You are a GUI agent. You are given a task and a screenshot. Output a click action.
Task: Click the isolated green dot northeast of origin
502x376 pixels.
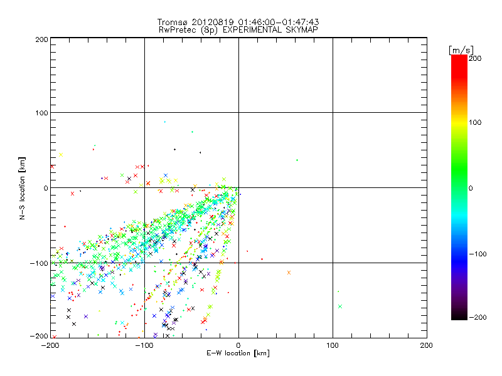point(297,160)
